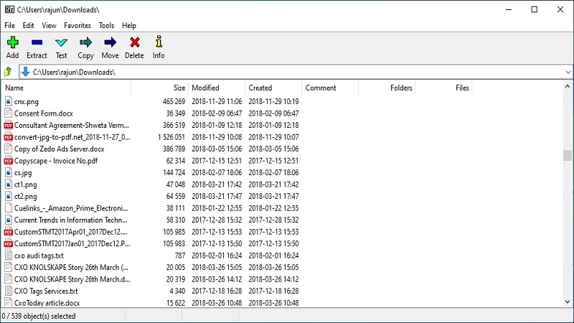The width and height of the screenshot is (574, 323).
Task: Select the Consent Form.docx file icon
Action: point(9,113)
